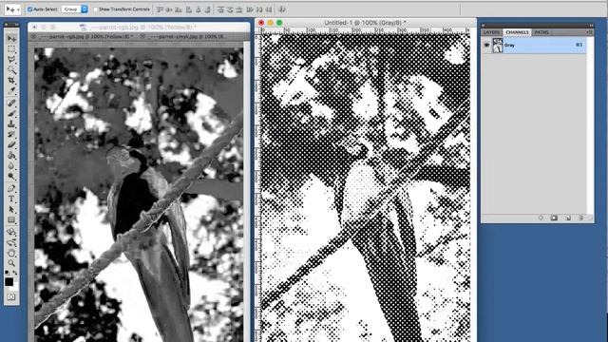Image resolution: width=608 pixels, height=342 pixels.
Task: Select the 3D Rotate tool
Action: pyautogui.click(x=11, y=232)
